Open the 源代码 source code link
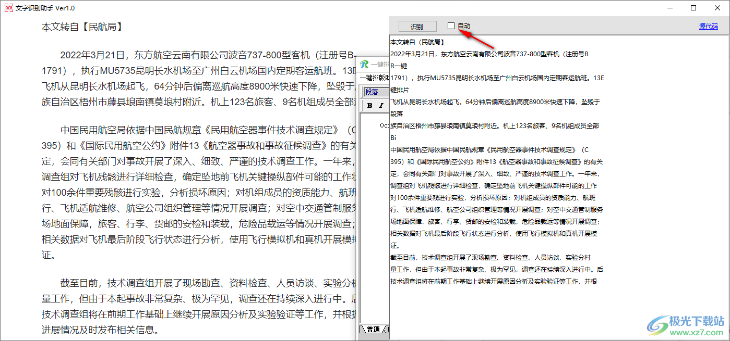This screenshot has height=341, width=730. tap(709, 26)
